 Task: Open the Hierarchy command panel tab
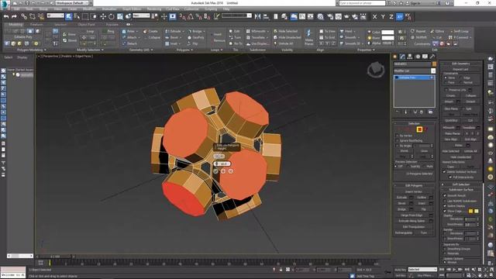tap(410, 57)
